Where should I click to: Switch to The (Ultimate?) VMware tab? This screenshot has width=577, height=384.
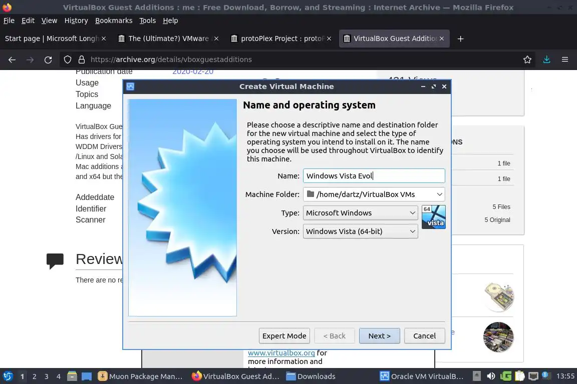[x=168, y=38]
